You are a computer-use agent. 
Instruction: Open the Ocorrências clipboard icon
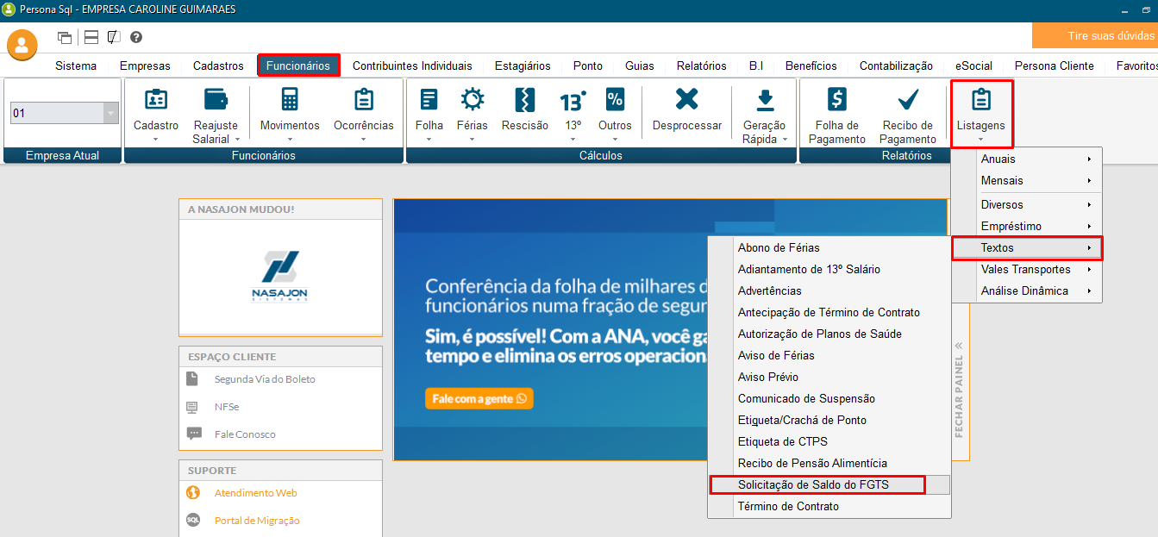tap(364, 99)
